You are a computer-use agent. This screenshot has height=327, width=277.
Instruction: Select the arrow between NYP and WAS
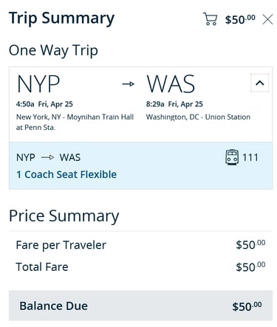click(x=128, y=84)
